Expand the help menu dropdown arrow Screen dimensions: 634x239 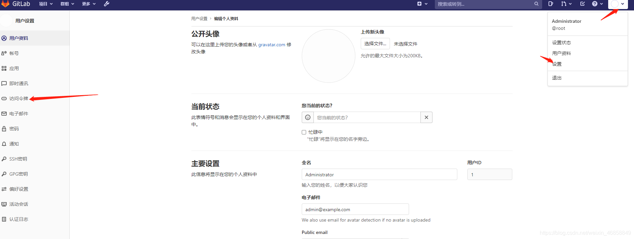601,4
